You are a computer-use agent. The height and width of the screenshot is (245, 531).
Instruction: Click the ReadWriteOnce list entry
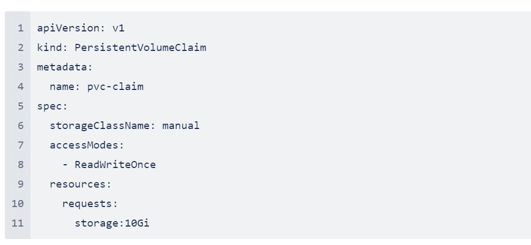pyautogui.click(x=115, y=165)
